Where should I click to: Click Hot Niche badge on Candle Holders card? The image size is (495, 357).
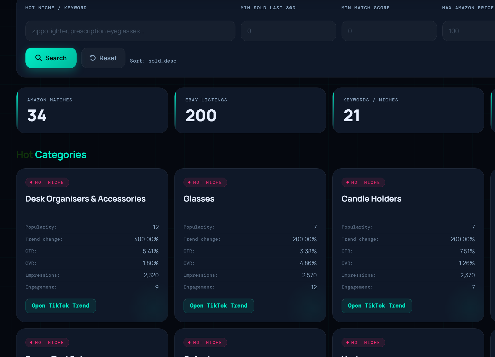click(363, 182)
